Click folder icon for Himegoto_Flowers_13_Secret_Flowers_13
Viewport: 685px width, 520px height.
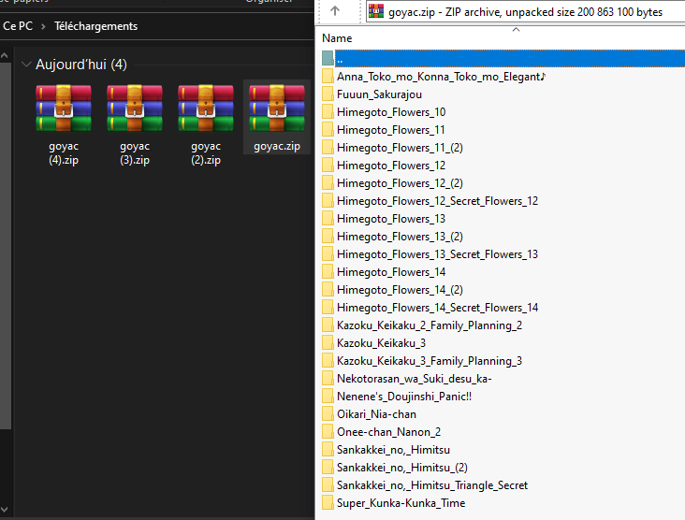pyautogui.click(x=328, y=253)
